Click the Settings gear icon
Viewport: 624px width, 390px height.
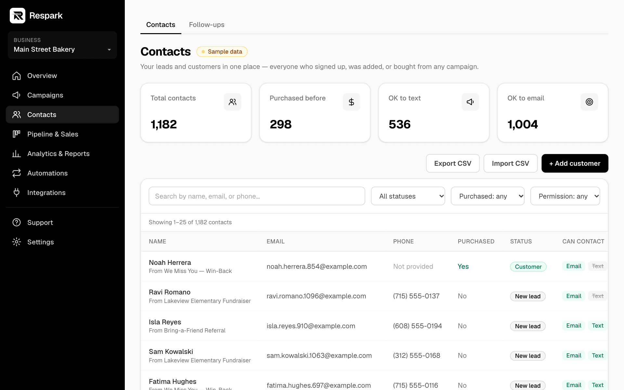pyautogui.click(x=17, y=242)
